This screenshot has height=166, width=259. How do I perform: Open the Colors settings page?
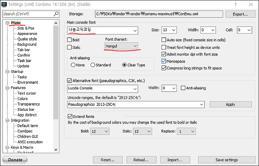coord(22,99)
